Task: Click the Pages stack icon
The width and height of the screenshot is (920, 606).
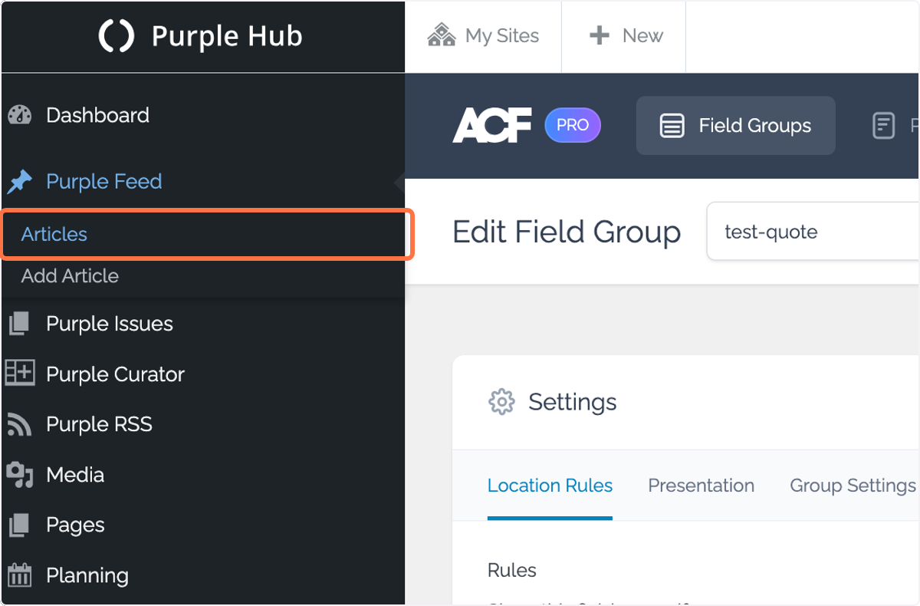Action: (19, 525)
